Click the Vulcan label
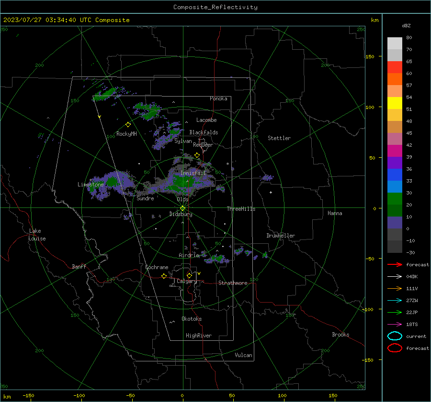 click(243, 355)
